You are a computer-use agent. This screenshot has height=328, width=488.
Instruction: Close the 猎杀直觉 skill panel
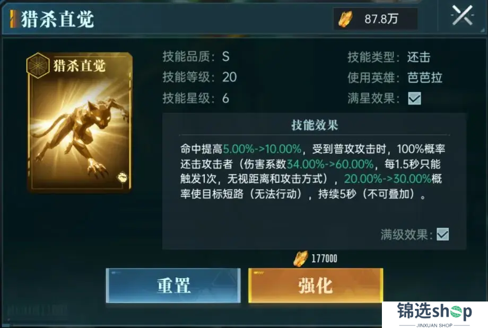coord(462,15)
